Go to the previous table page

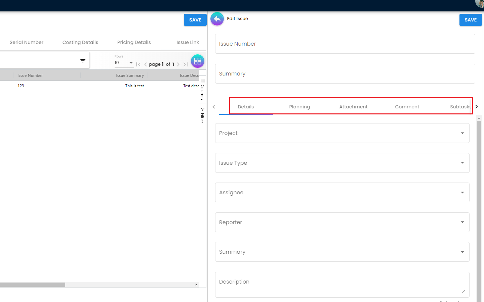pyautogui.click(x=146, y=64)
